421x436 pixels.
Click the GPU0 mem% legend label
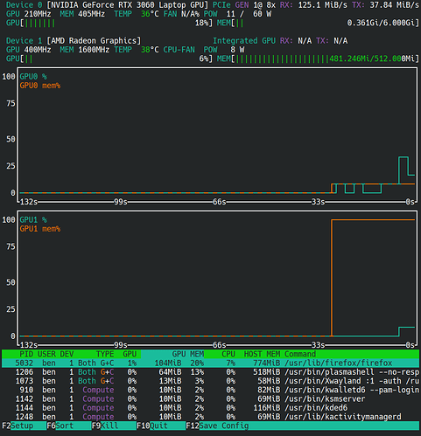point(40,86)
